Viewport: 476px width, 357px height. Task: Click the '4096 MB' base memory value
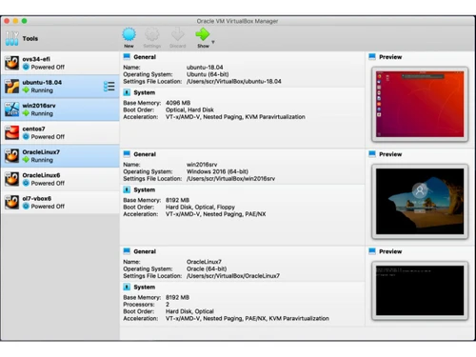click(x=178, y=103)
